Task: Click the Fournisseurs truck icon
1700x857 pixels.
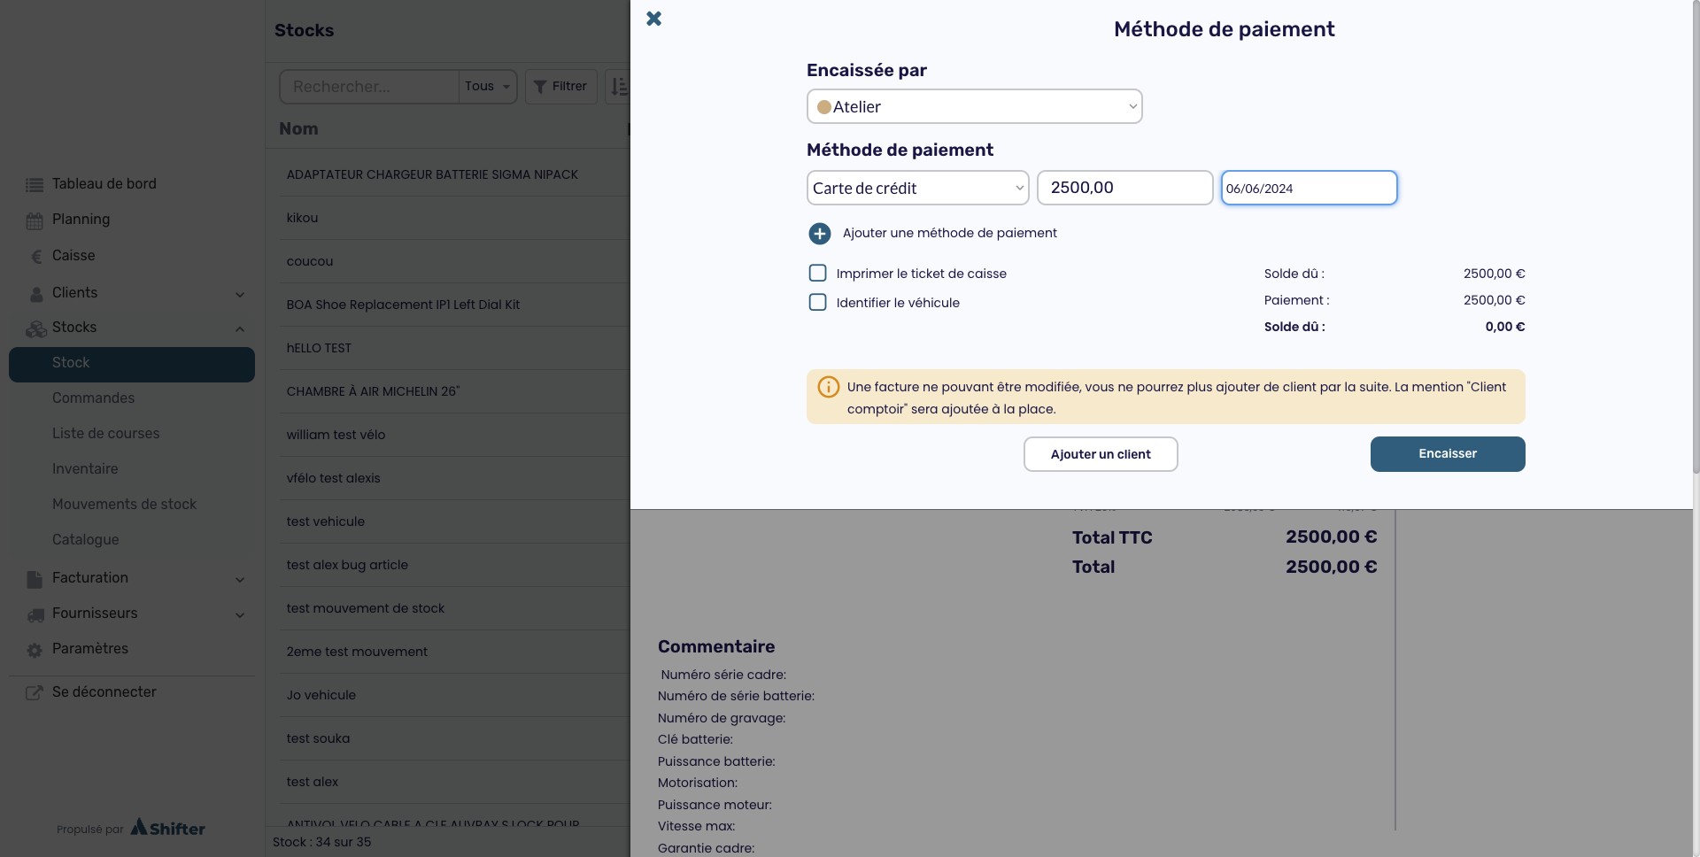Action: point(35,614)
